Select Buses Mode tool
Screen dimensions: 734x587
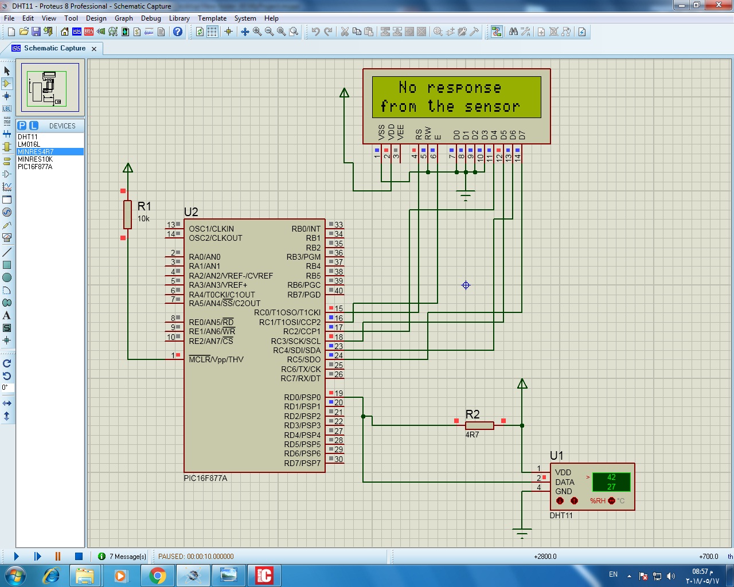tap(7, 134)
